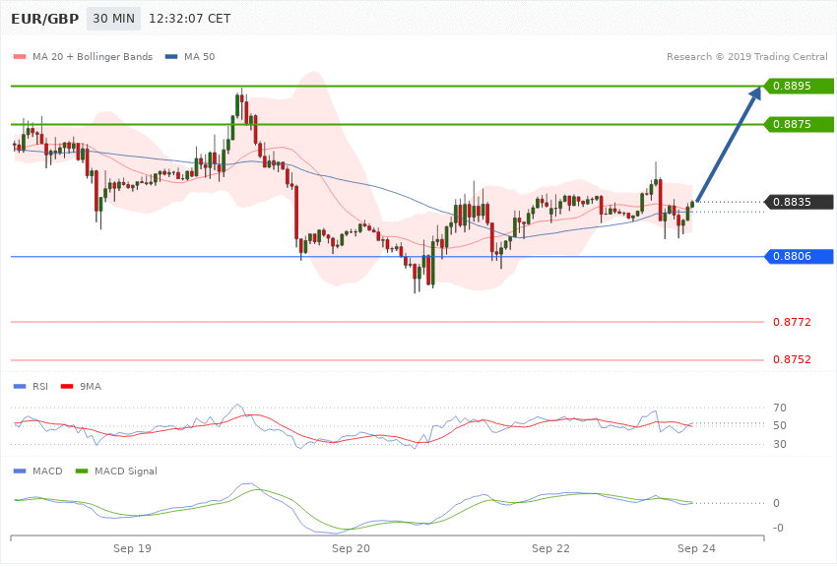Viewport: 837px width, 567px height.
Task: Click the MACD Signal legend label
Action: tap(126, 471)
